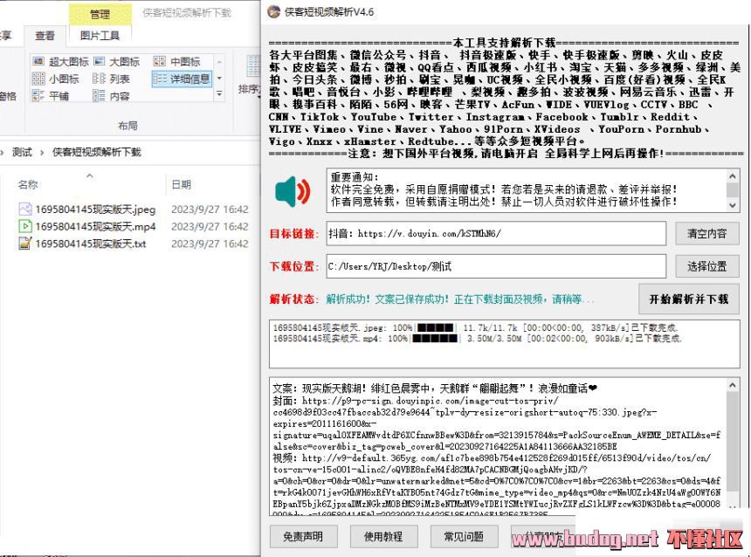Click the jpeg download progress line
751x557 pixels.
click(475, 327)
